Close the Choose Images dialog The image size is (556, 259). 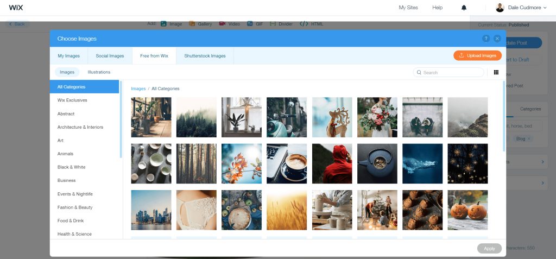(x=497, y=39)
